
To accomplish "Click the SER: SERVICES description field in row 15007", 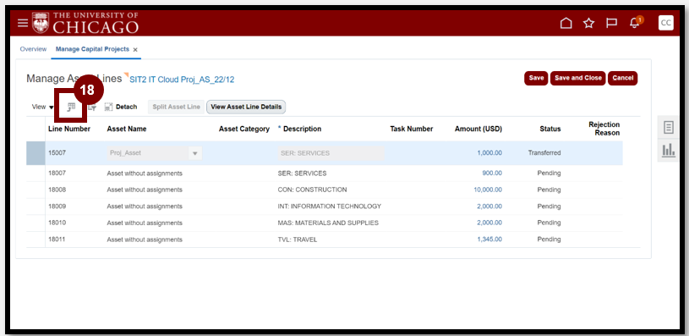I will 331,153.
